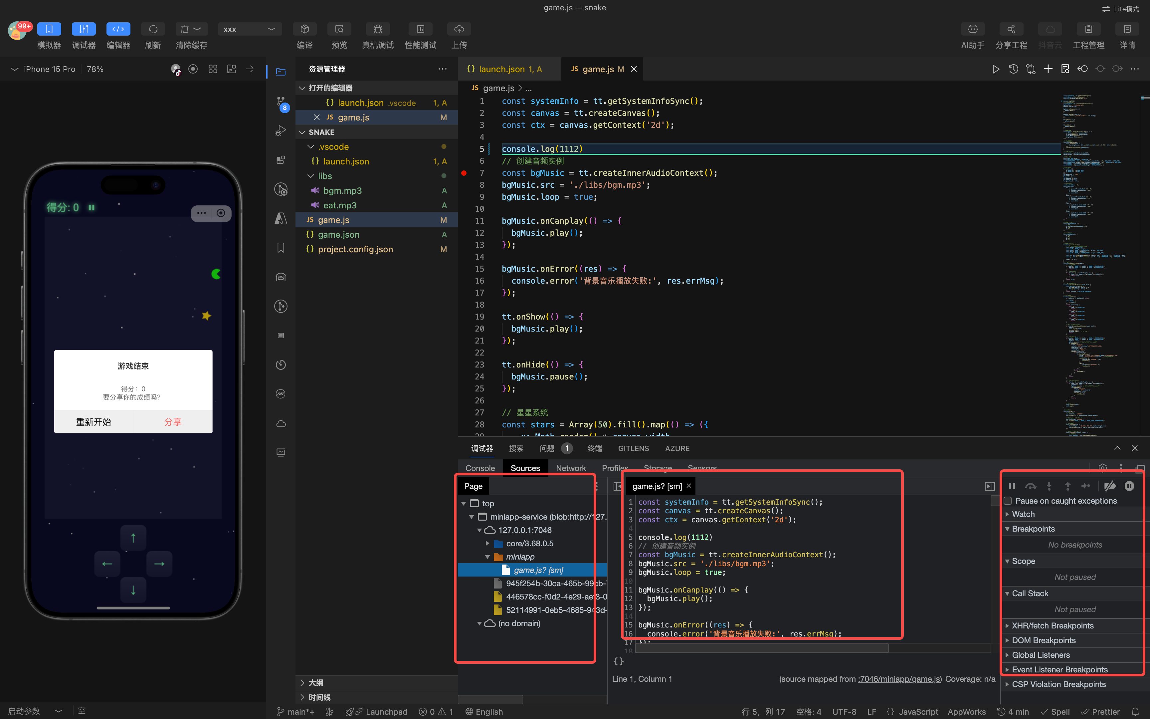Image resolution: width=1150 pixels, height=719 pixels.
Task: Open the AI助手 panel
Action: click(x=972, y=29)
